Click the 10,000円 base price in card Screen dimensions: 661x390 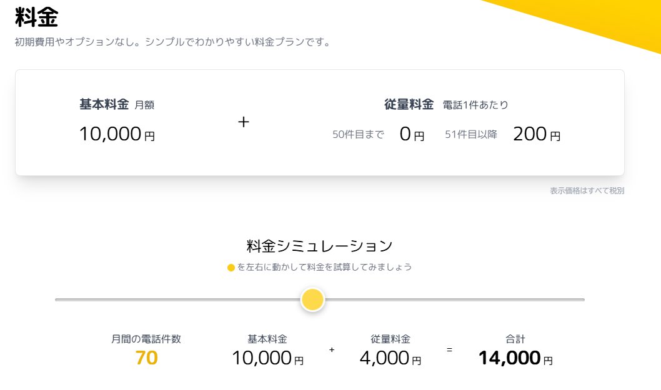point(117,134)
